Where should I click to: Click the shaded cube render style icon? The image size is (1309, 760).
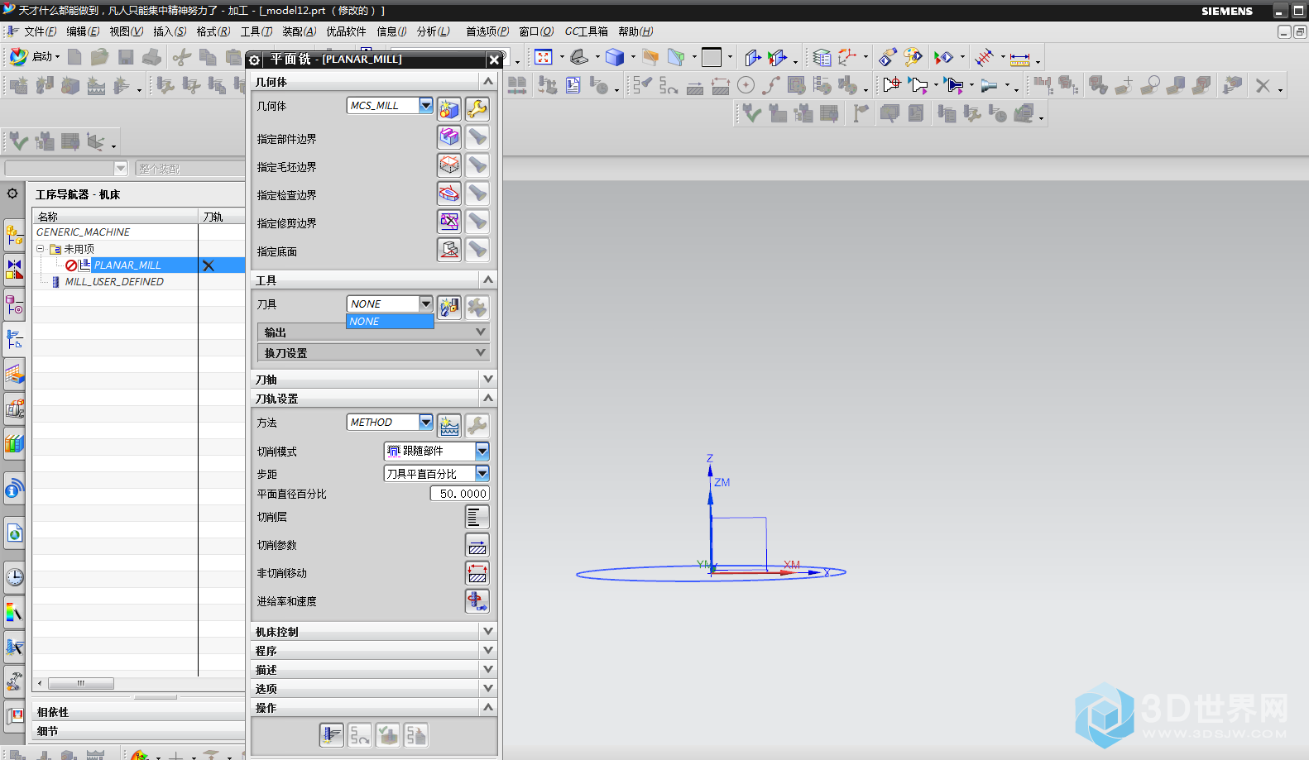pos(614,57)
